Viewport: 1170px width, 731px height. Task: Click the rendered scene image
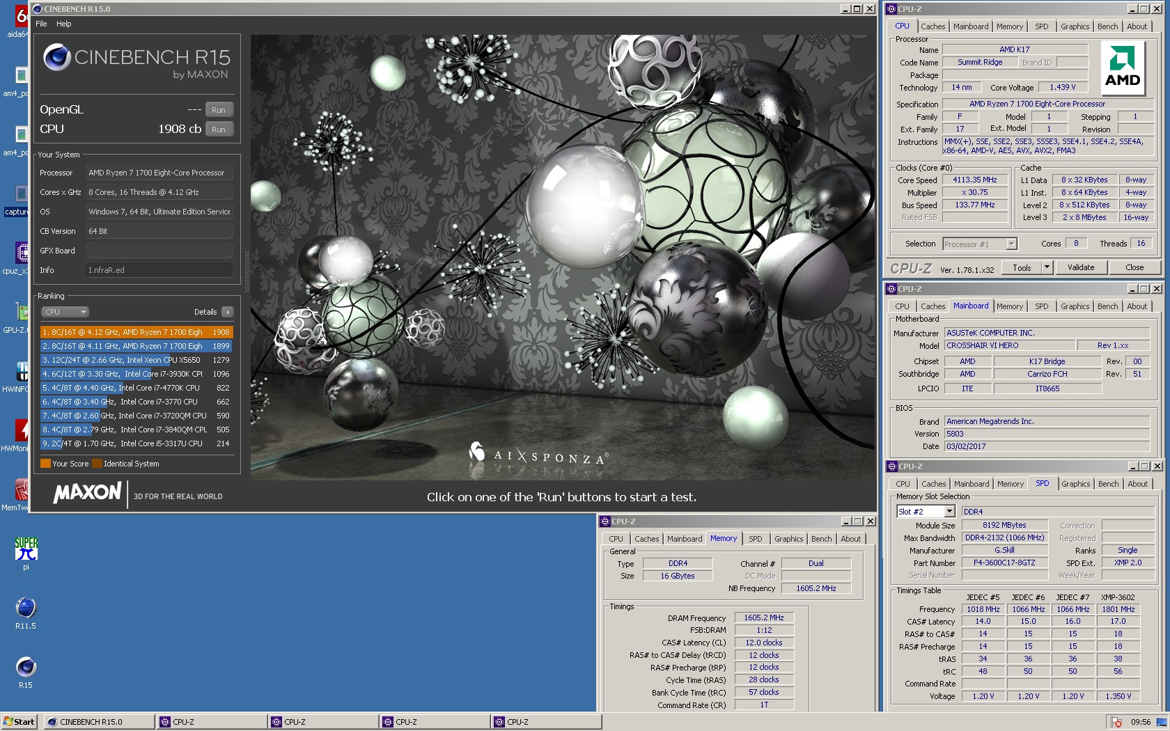[563, 258]
